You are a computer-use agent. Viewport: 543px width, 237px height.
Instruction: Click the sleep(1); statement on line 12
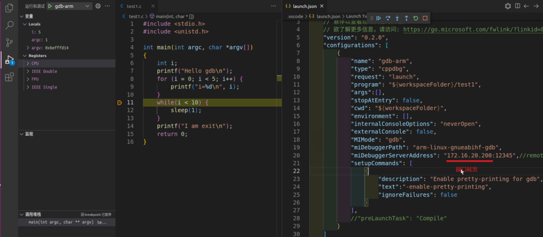186,110
